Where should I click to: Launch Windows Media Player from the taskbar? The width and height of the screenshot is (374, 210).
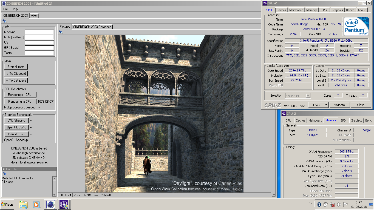(x=36, y=205)
